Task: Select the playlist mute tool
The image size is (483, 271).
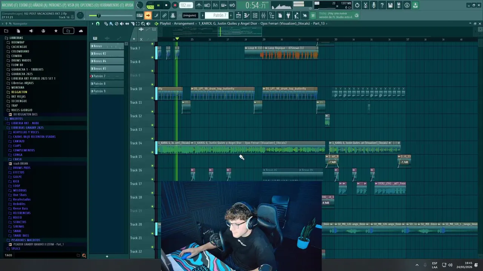Action: tap(122, 23)
